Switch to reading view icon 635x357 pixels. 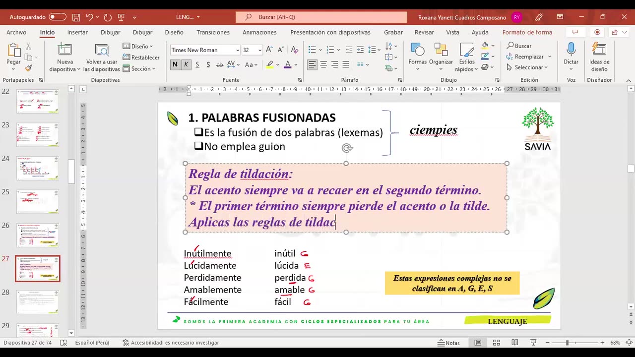515,343
